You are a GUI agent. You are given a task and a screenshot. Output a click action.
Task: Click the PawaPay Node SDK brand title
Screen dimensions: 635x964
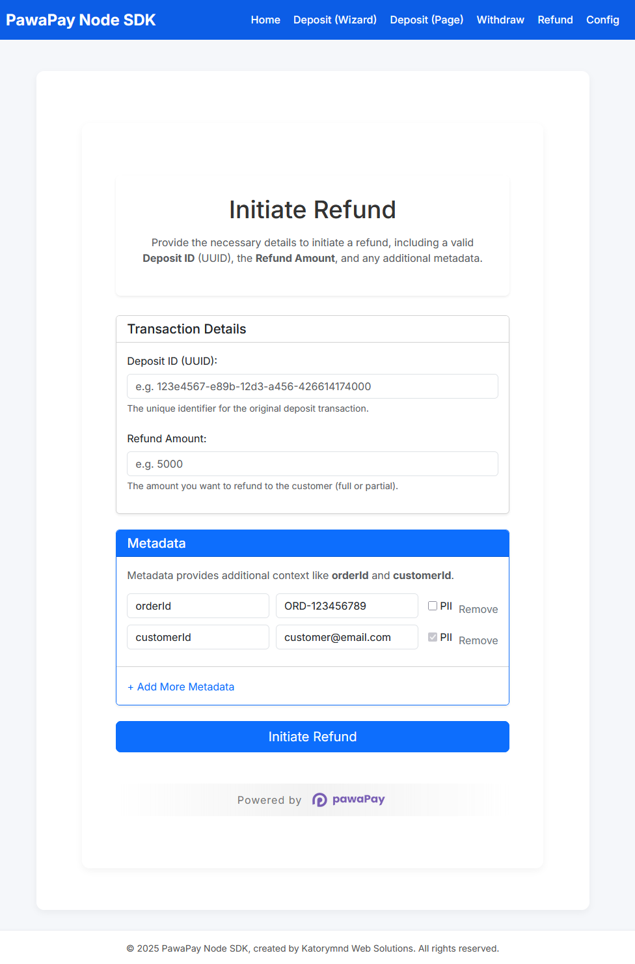pyautogui.click(x=81, y=20)
